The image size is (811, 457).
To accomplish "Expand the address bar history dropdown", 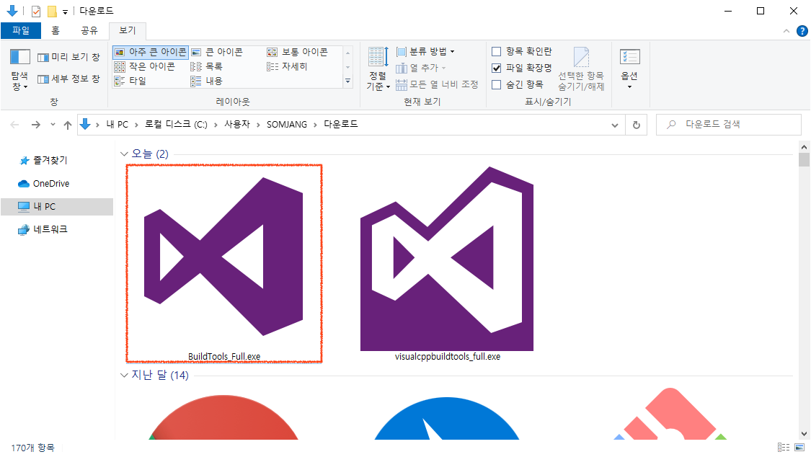I will (x=614, y=125).
